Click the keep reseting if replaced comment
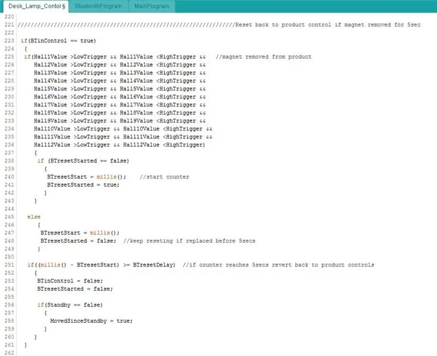 point(189,241)
